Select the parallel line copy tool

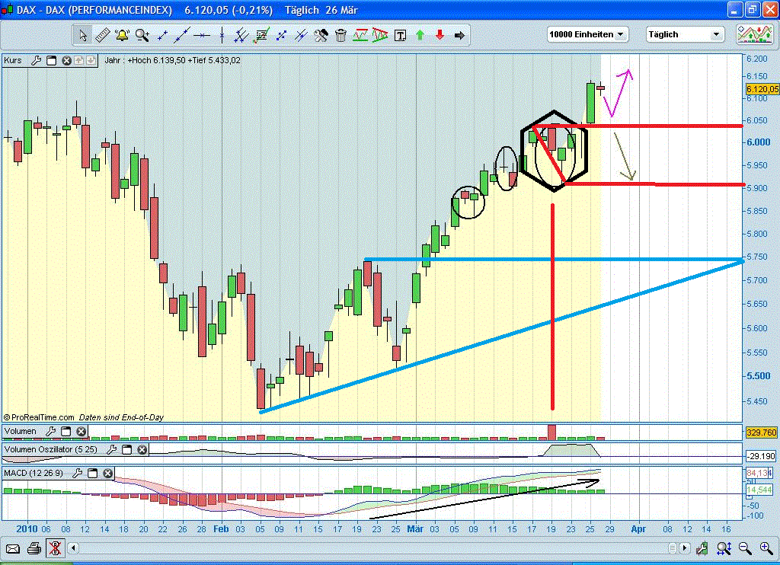click(301, 35)
